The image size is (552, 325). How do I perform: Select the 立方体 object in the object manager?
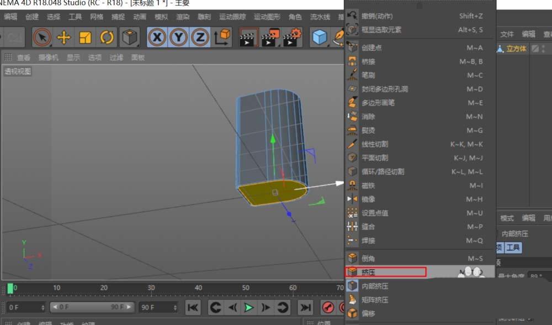click(516, 49)
